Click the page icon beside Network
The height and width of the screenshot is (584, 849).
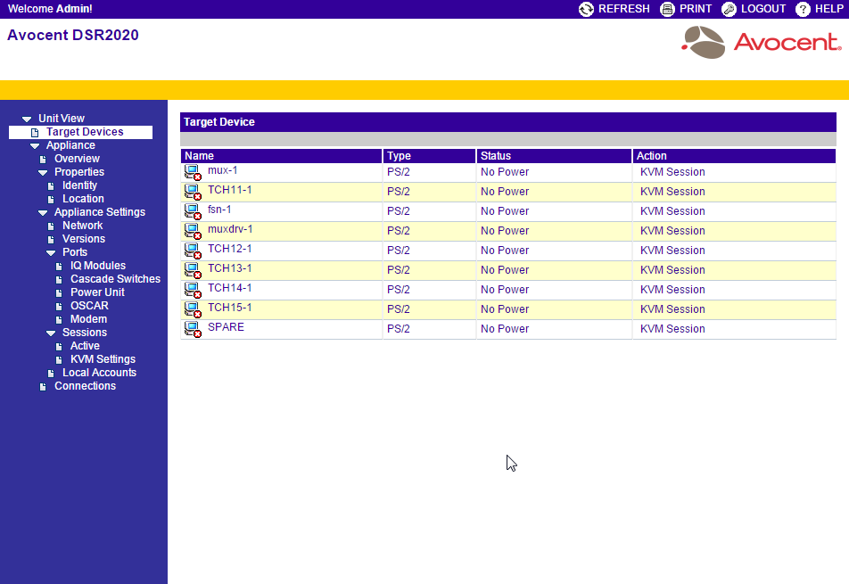pyautogui.click(x=51, y=226)
